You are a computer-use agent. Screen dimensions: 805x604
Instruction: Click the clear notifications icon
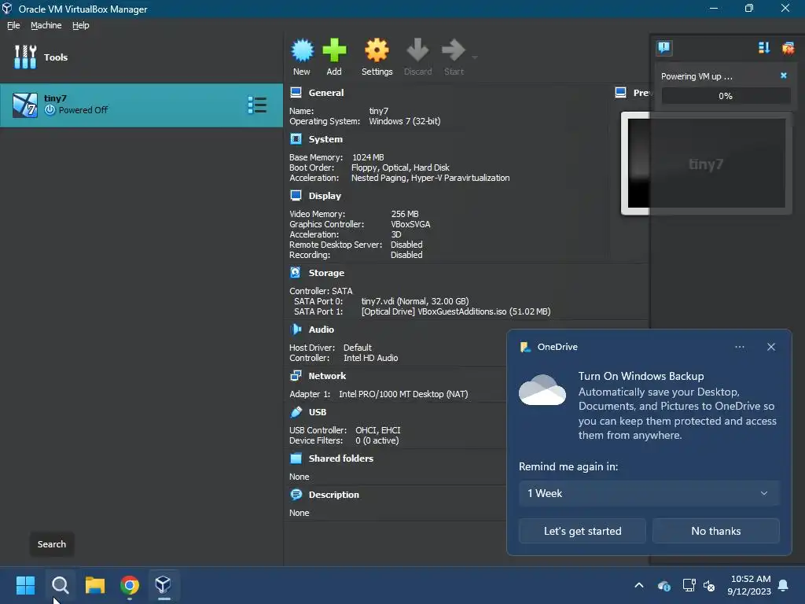788,48
